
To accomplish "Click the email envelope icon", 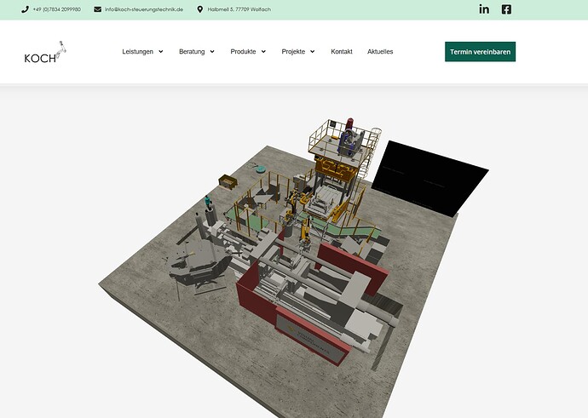I will (97, 9).
